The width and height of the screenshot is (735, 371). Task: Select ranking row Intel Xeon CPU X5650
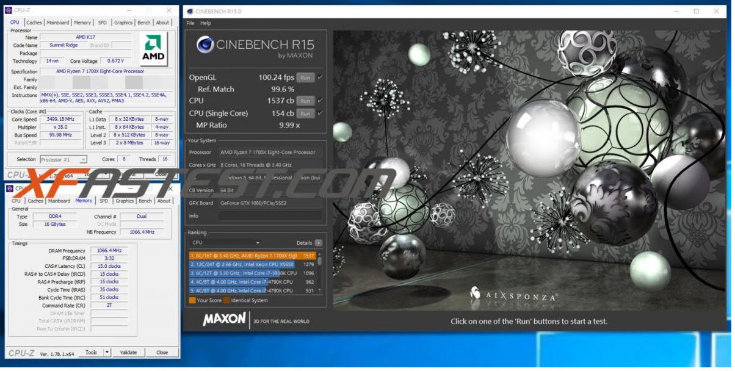[253, 265]
